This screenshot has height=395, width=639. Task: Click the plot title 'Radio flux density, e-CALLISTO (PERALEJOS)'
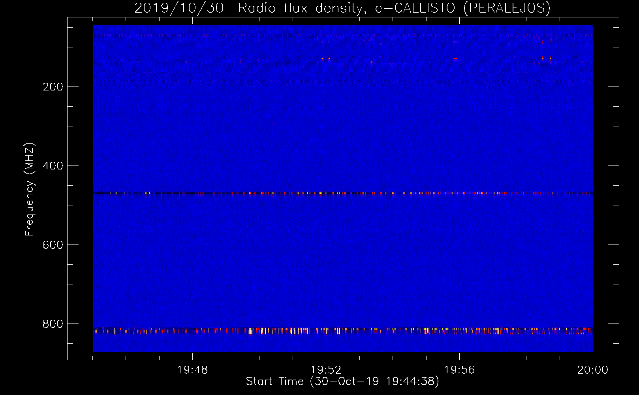point(394,8)
